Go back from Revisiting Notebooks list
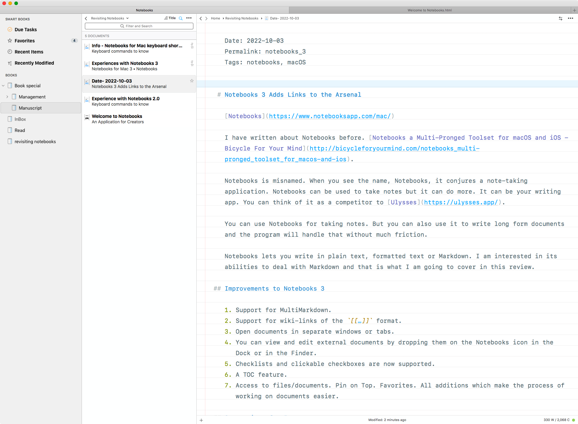 (x=86, y=18)
